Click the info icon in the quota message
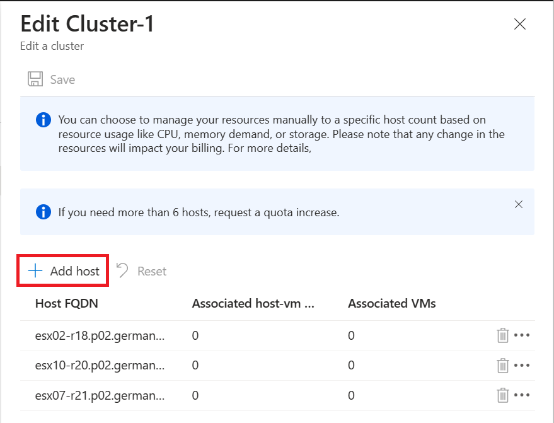Image resolution: width=554 pixels, height=423 pixels. click(x=43, y=212)
